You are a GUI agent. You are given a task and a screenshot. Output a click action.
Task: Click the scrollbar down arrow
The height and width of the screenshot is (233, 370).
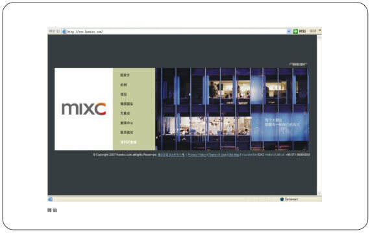coord(319,193)
